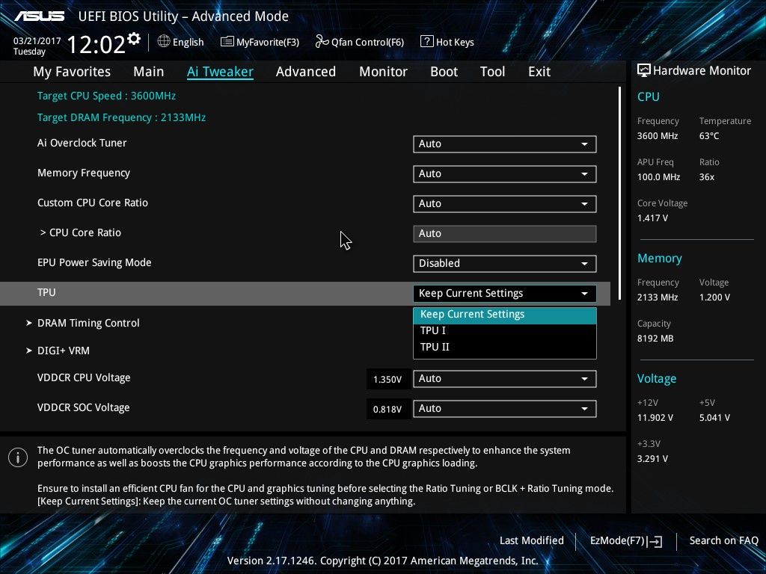
Task: Select Keep Current Settings option
Action: tap(505, 315)
